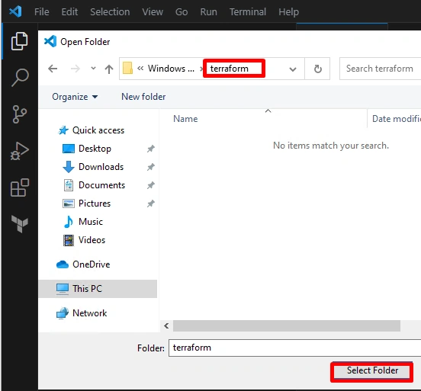This screenshot has height=391, width=421.
Task: Click the back arrow in Open Folder dialog
Action: [x=53, y=69]
